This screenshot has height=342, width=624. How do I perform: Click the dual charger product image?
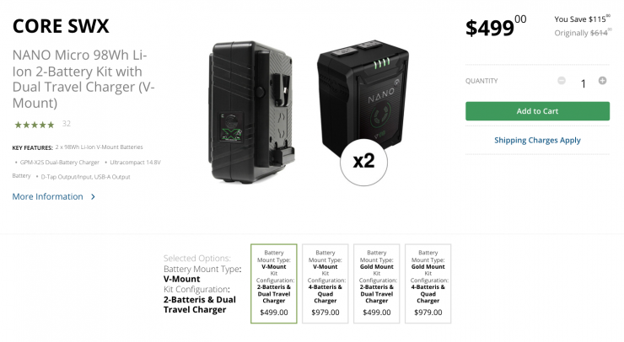click(251, 112)
